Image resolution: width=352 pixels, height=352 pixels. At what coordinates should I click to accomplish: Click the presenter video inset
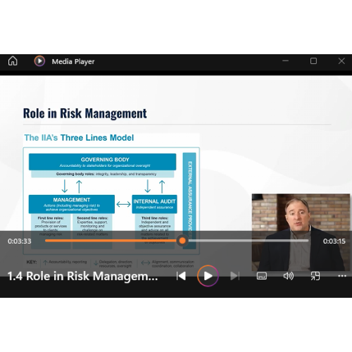click(301, 232)
